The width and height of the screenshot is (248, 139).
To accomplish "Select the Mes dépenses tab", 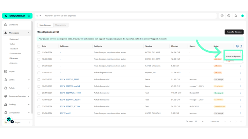I will tap(45, 25).
